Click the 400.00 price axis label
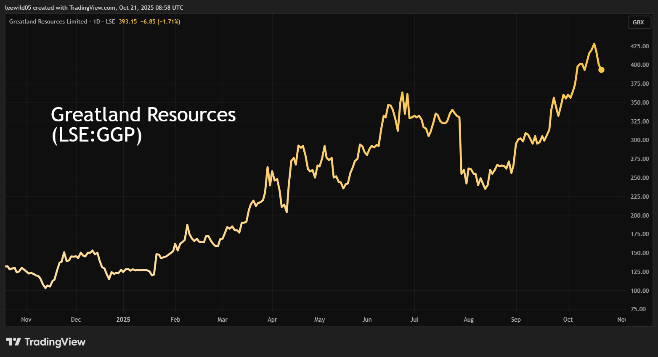Viewport: 658px width, 357px height. coord(639,65)
